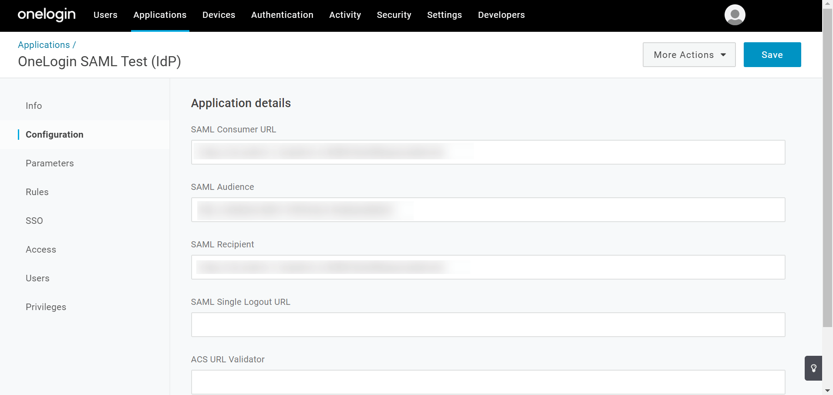Click the lightbulb help icon
Screen dimensions: 833x395
point(813,368)
